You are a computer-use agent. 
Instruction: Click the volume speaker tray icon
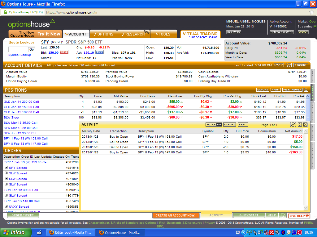coord(277,232)
